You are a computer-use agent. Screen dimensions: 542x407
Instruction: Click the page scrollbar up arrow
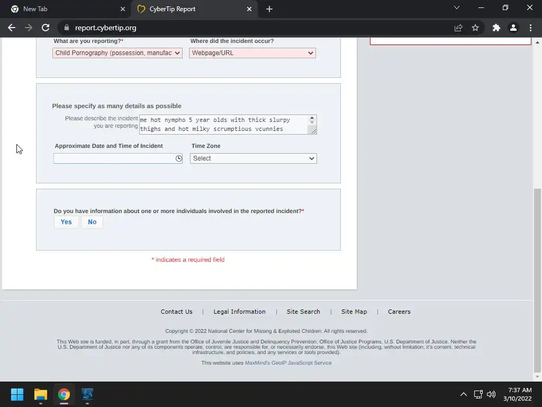tap(537, 42)
